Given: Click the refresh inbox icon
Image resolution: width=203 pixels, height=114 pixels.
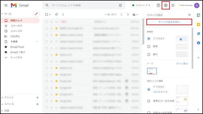Looking at the screenshot, I should (x=56, y=15).
